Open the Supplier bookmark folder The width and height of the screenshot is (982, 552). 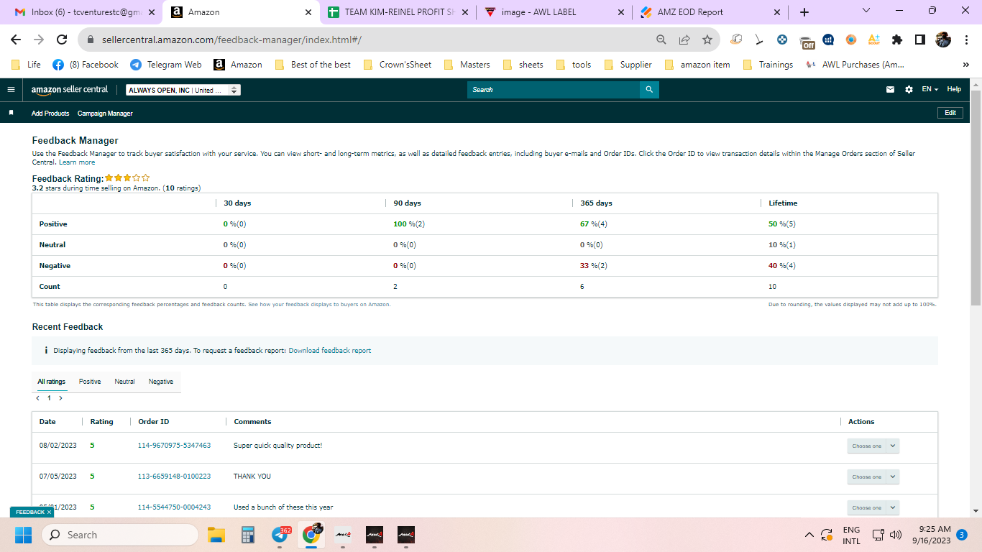(629, 65)
